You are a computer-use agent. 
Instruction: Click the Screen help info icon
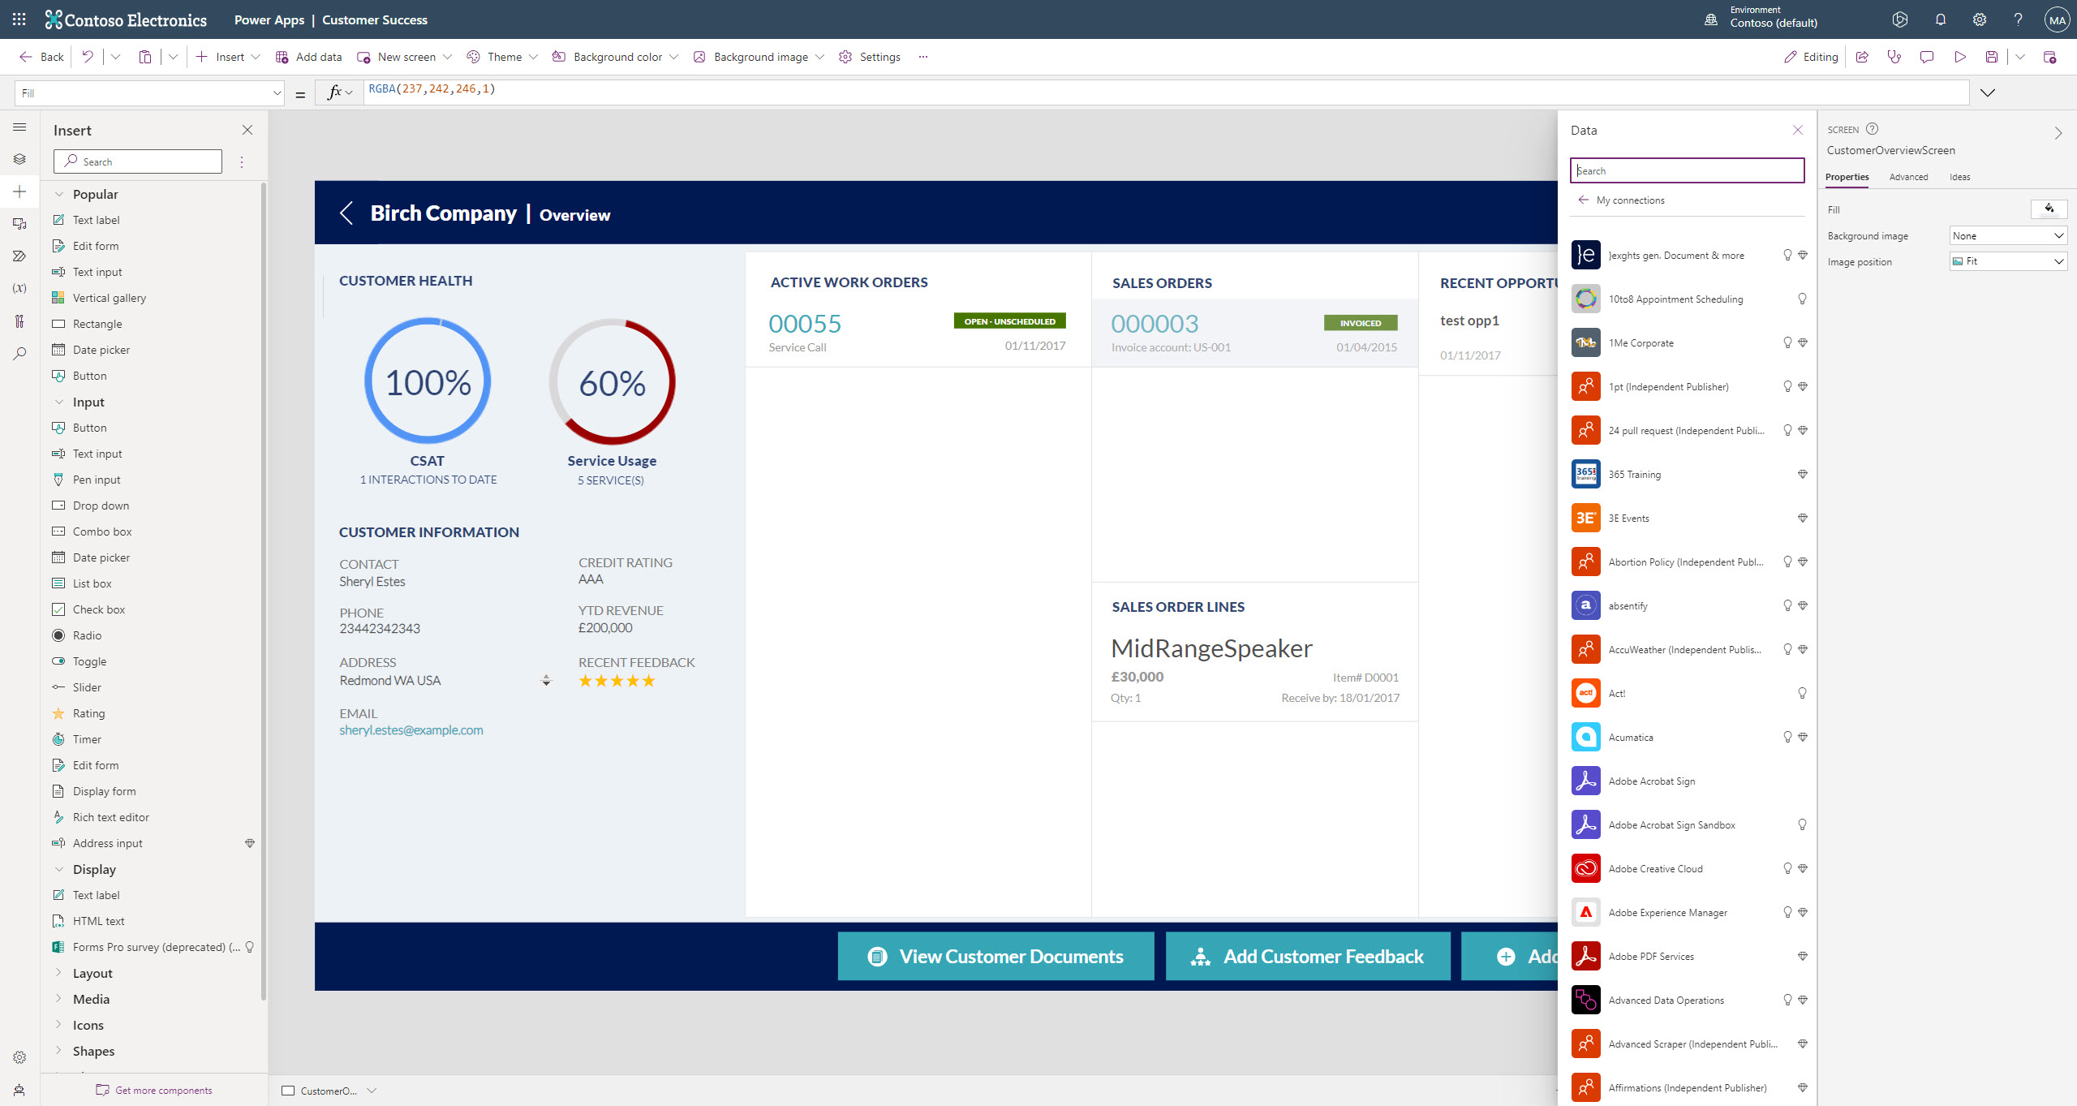point(1873,129)
